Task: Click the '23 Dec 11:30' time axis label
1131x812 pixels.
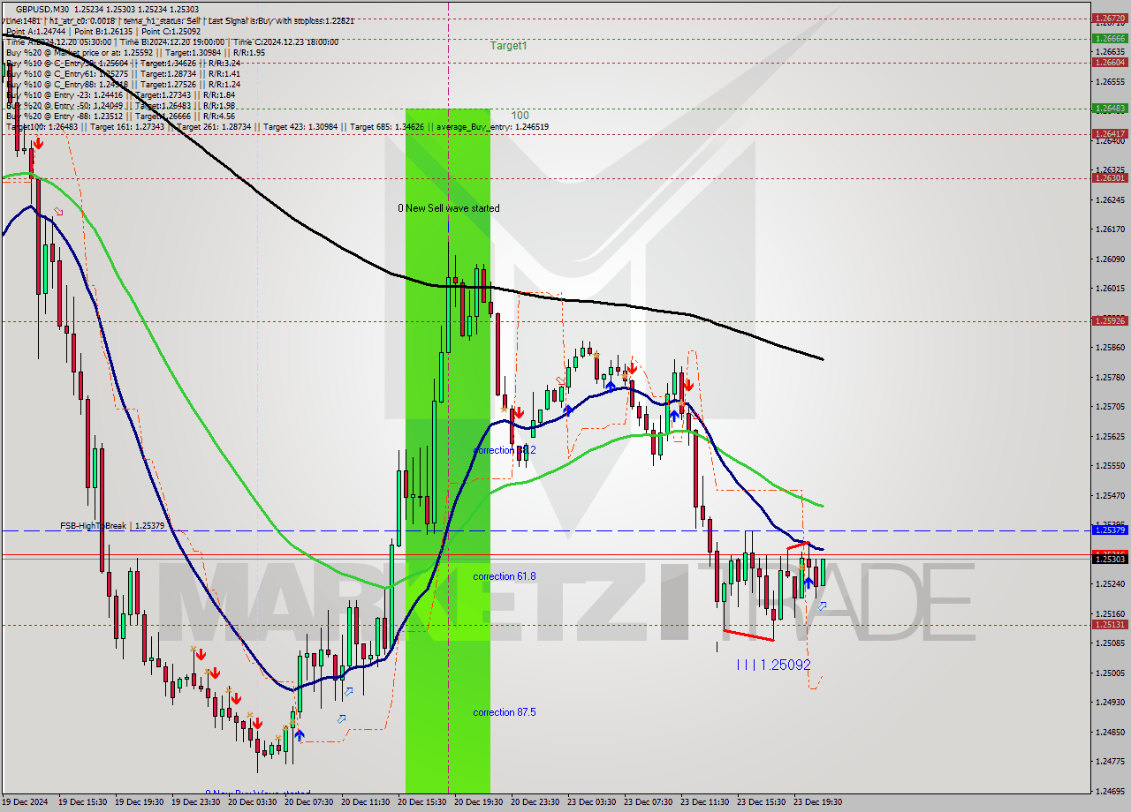Action: (704, 802)
